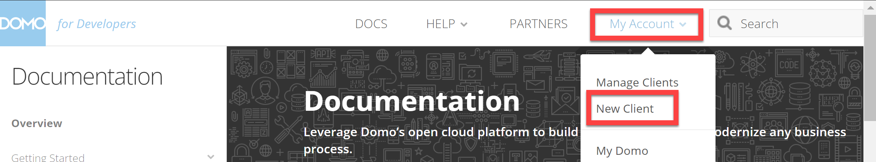876x162 pixels.
Task: Click the vertical scrollbar thumb
Action: pyautogui.click(x=870, y=68)
